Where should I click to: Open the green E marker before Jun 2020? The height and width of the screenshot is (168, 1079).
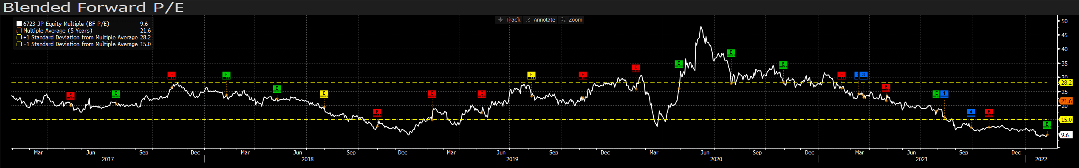[x=679, y=64]
